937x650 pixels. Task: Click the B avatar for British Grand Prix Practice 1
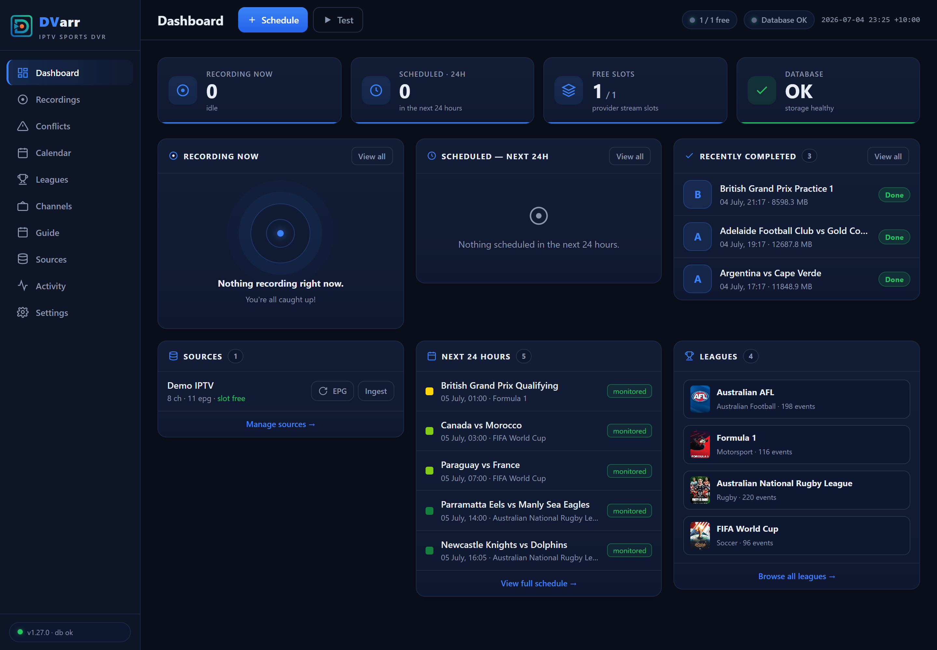(x=698, y=195)
